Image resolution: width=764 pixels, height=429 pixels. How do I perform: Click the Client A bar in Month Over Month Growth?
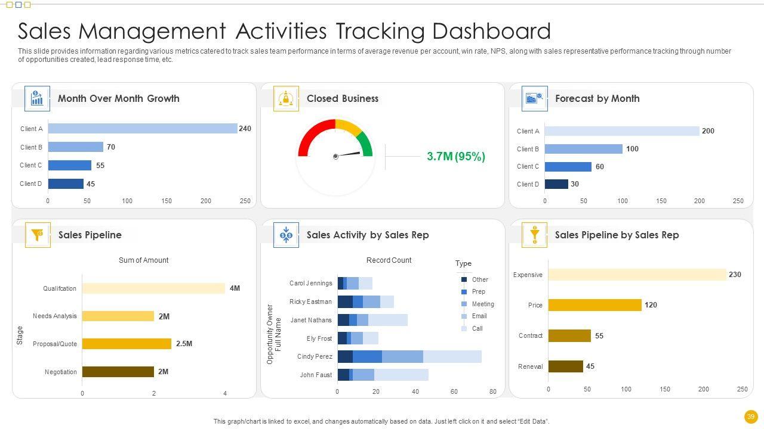[x=142, y=129]
